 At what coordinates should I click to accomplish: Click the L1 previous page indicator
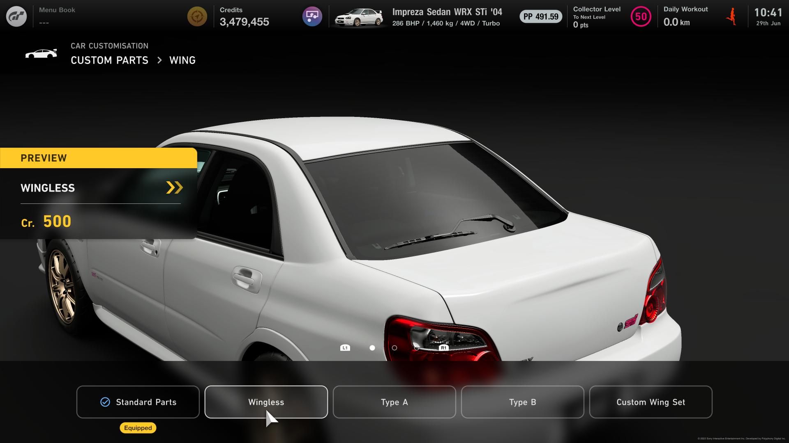tap(345, 348)
